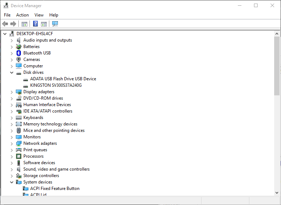Expand Audio inputs and outputs
281x205 pixels.
(12, 40)
